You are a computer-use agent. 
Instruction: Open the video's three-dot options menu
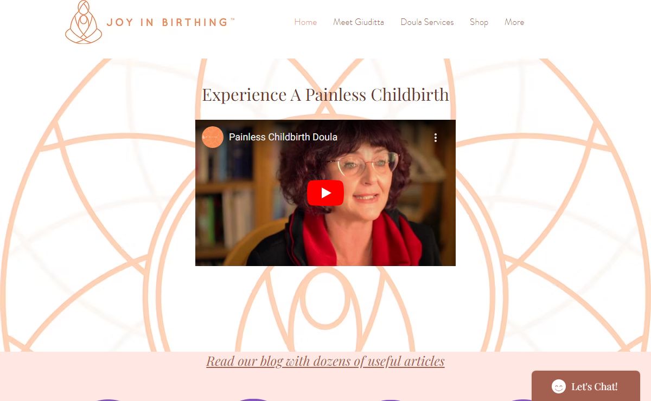[x=435, y=138]
